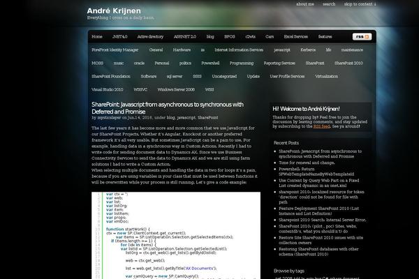Open recent post Time for renewal and change
This screenshot has width=419, height=279.
307,163
